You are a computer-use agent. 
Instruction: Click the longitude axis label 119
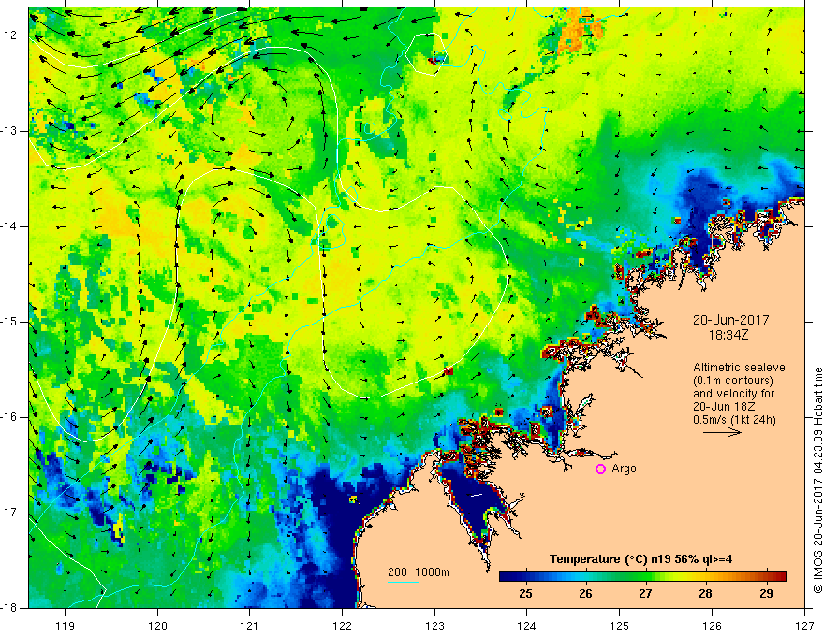(x=65, y=626)
